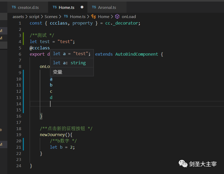
Task: Click line number 1 in gutter
Action: point(20,23)
